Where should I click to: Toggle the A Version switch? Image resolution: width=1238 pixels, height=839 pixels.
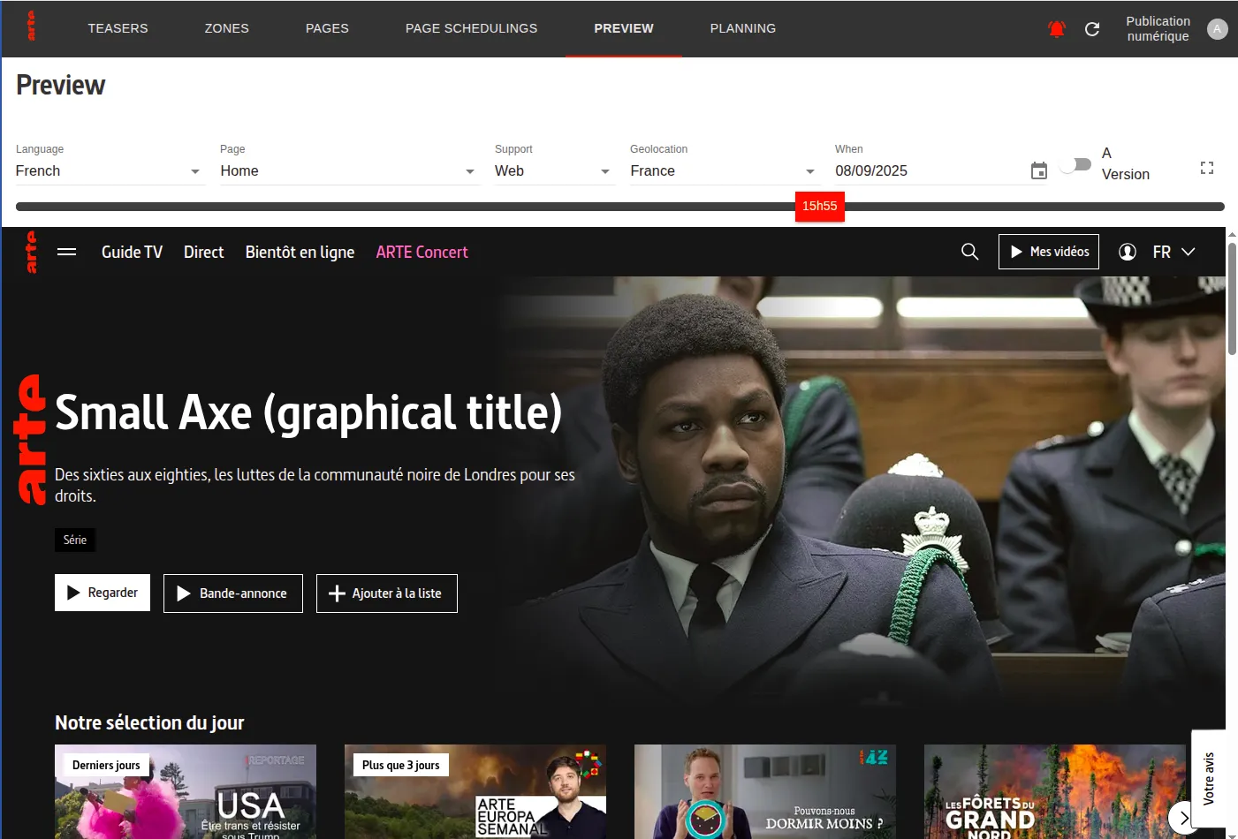coord(1076,165)
